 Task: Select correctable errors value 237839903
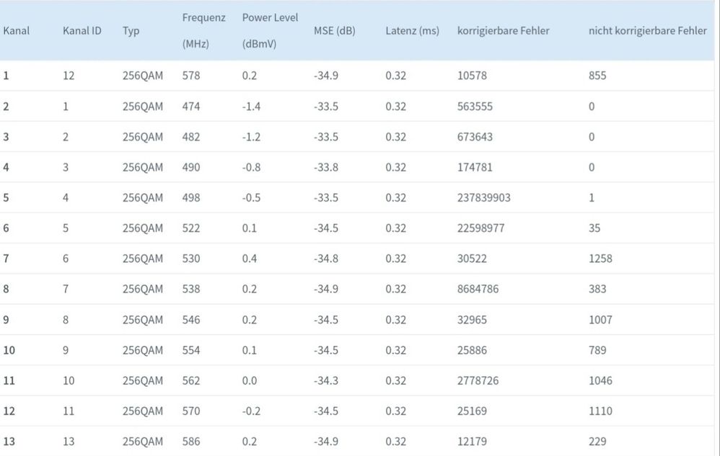click(483, 197)
